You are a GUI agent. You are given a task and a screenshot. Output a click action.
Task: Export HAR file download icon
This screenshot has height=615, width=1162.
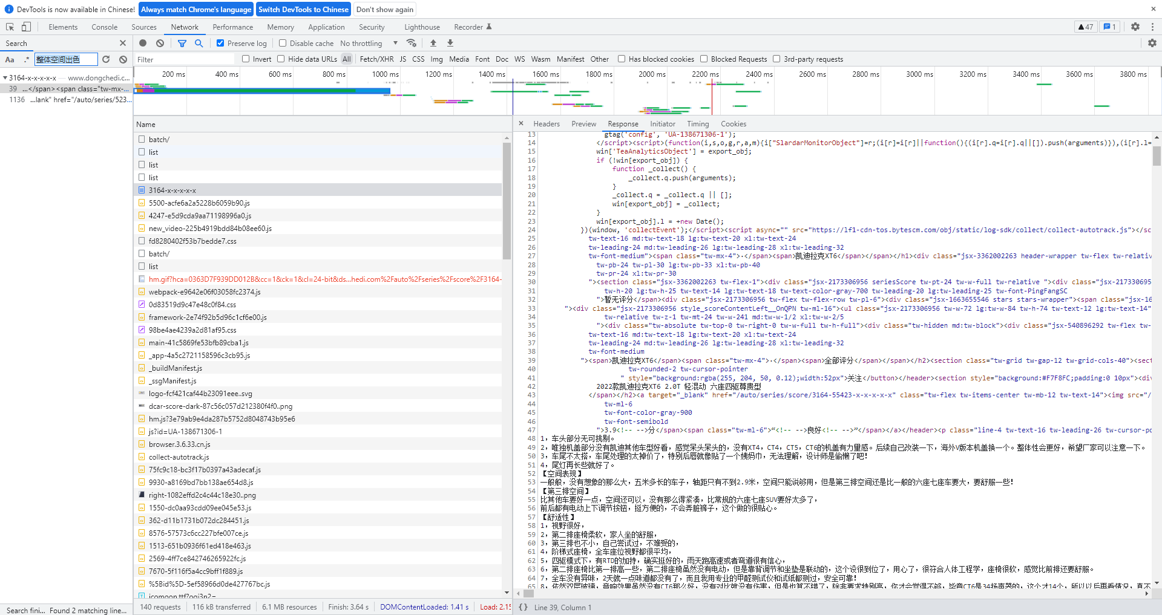point(450,43)
